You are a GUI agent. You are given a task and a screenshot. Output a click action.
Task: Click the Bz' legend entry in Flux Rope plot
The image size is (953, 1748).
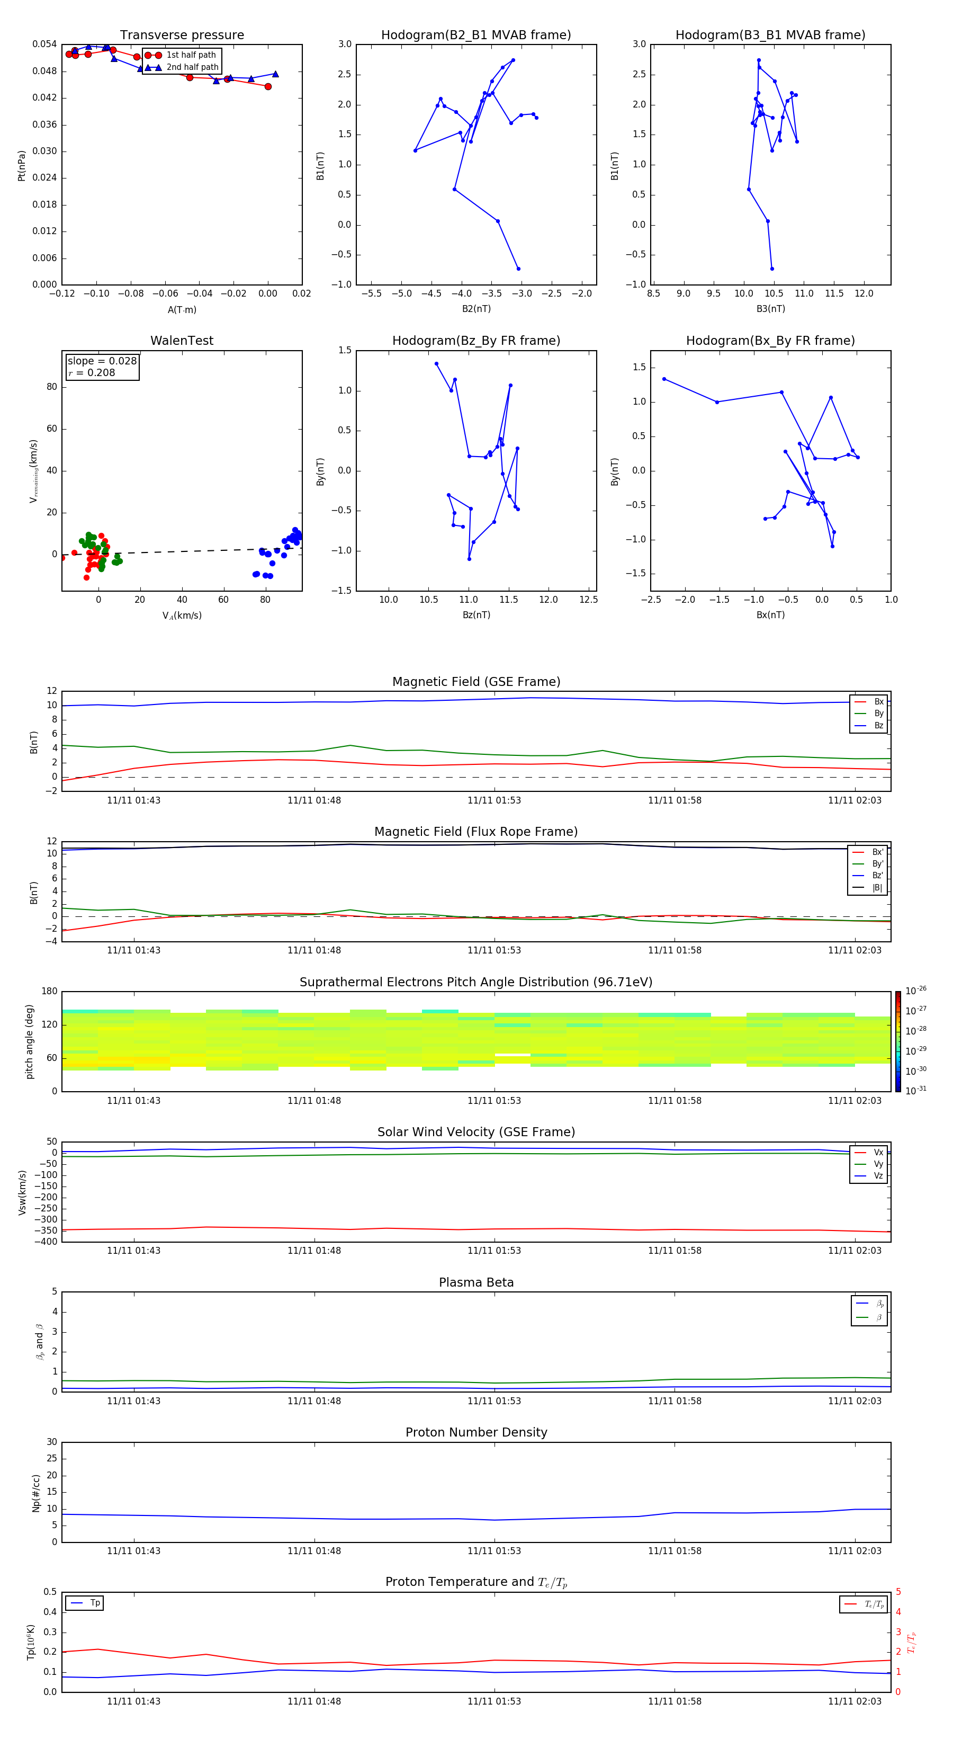coord(868,876)
